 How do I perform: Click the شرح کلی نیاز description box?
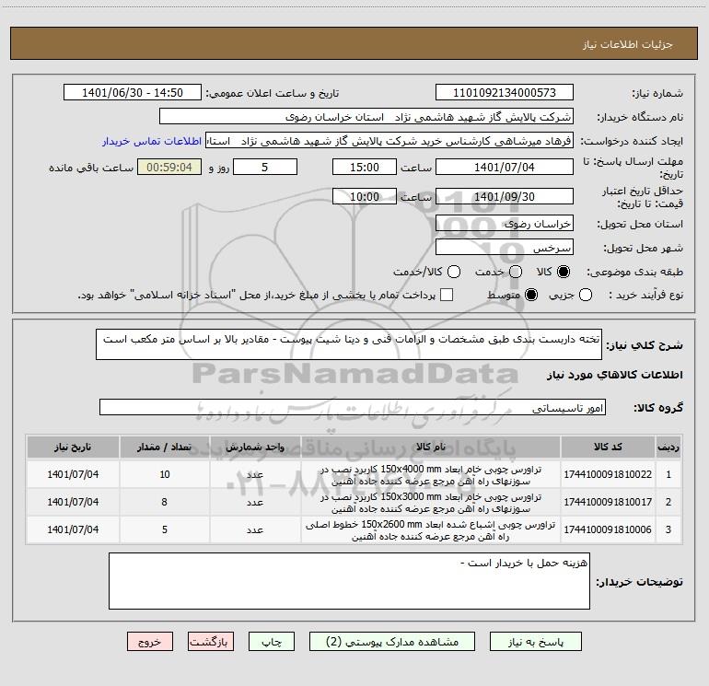click(349, 344)
